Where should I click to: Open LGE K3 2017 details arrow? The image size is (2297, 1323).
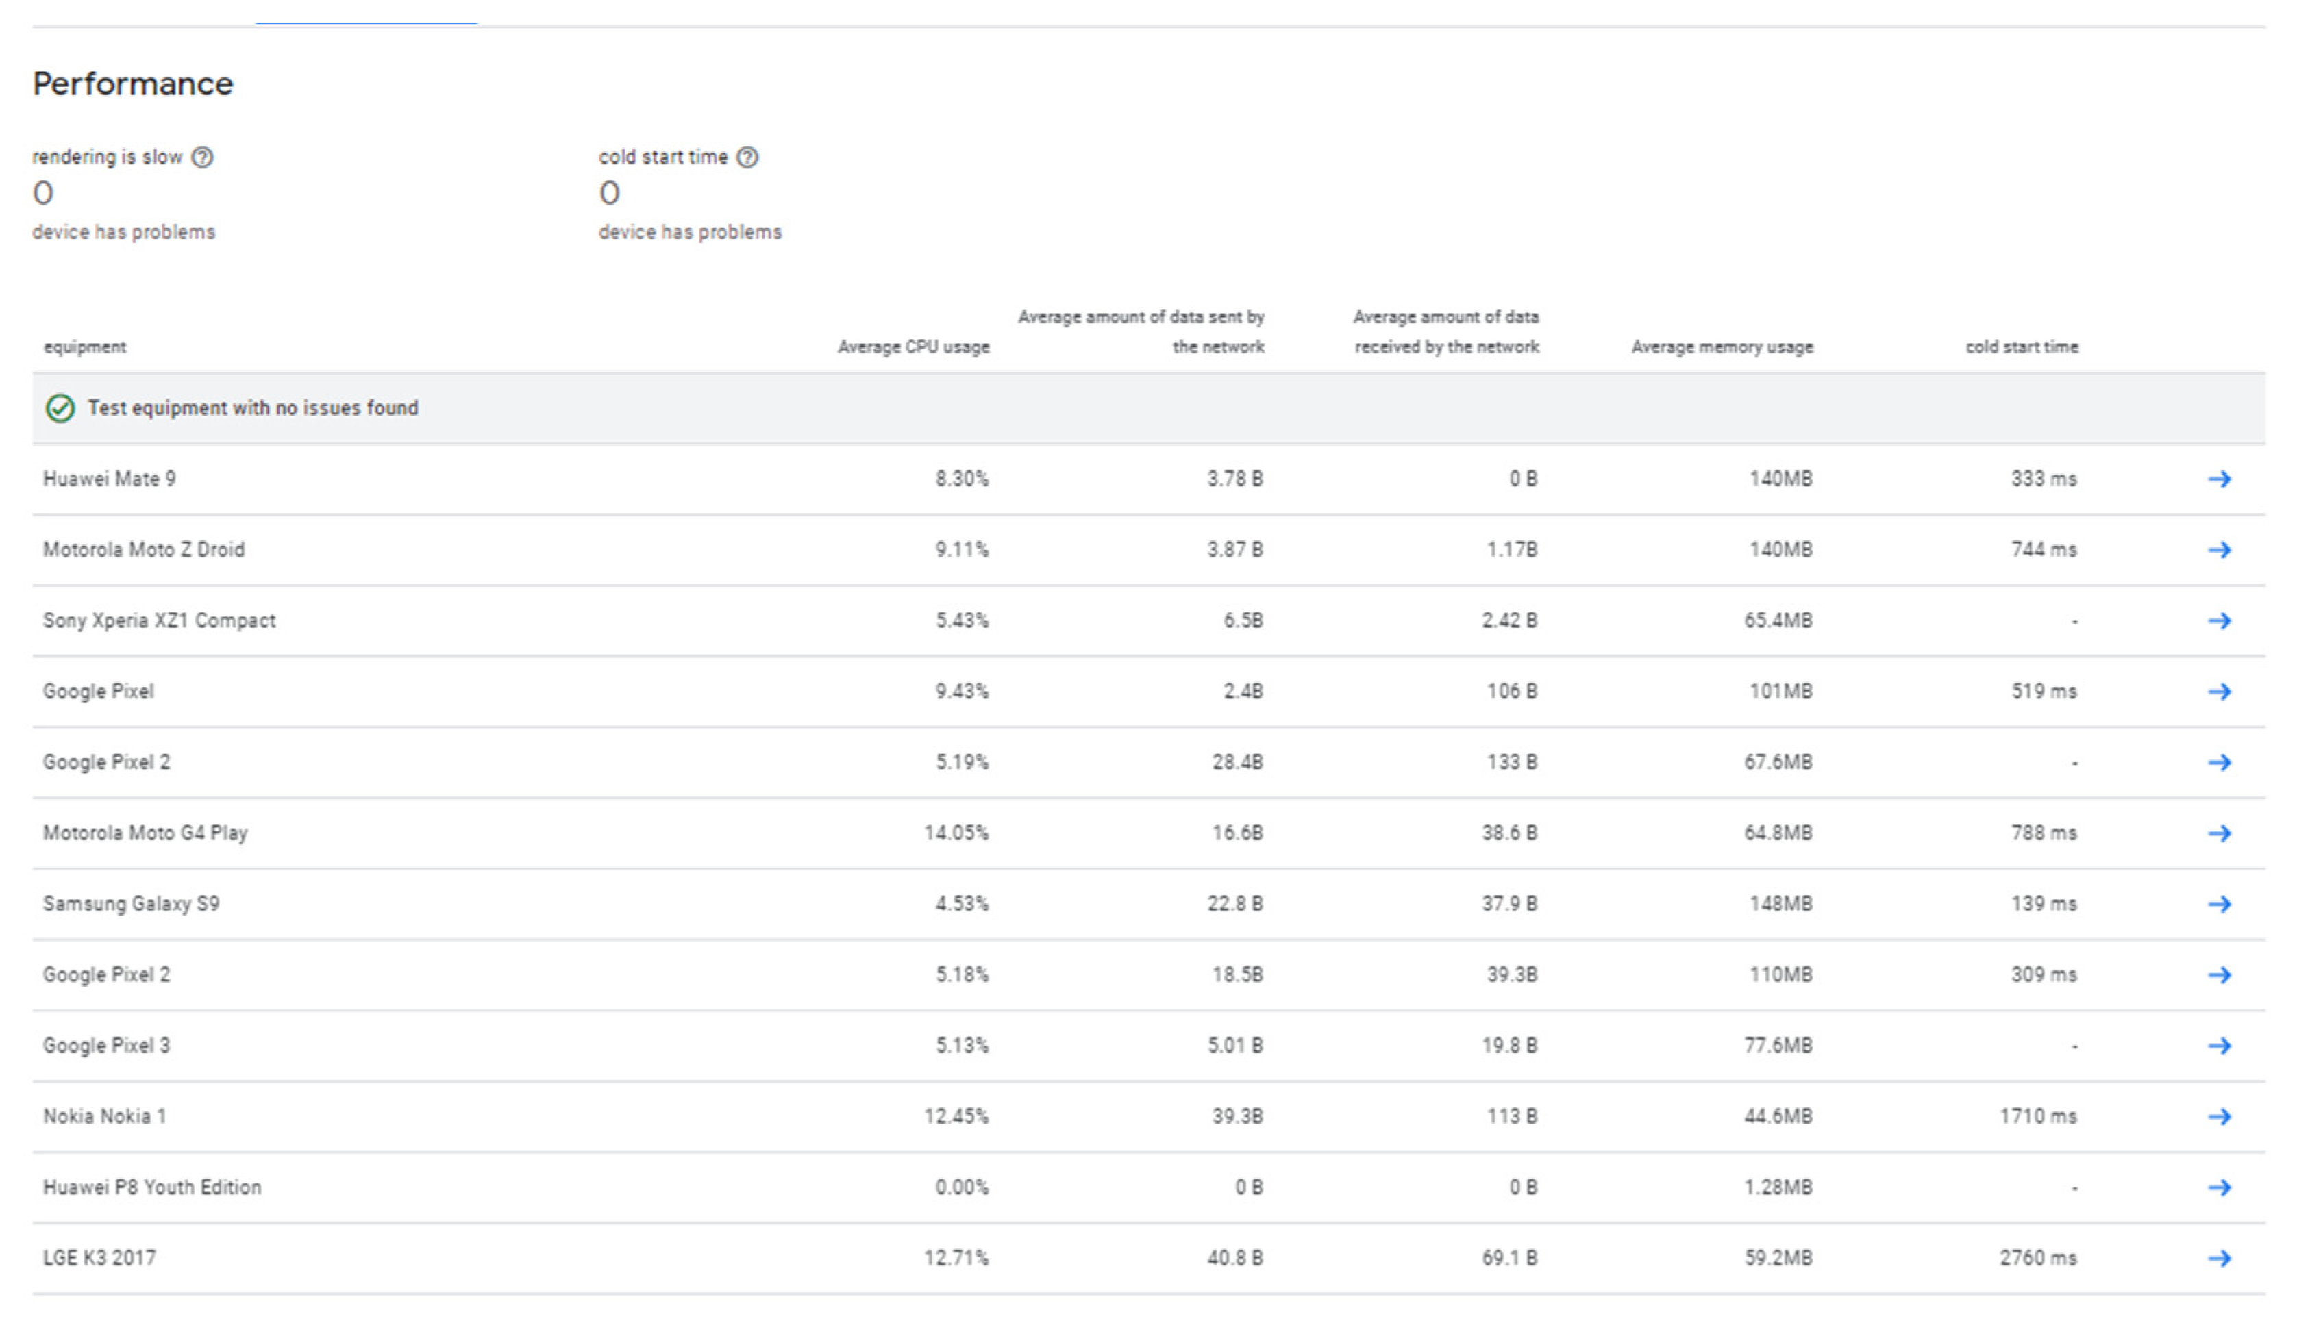tap(2219, 1259)
